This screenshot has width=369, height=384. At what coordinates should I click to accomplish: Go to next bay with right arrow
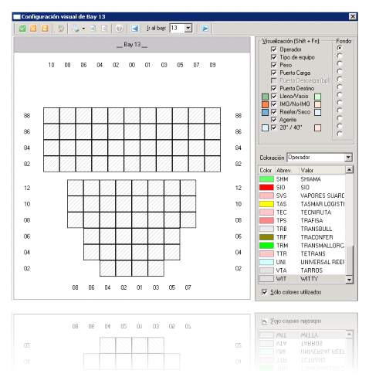point(205,29)
